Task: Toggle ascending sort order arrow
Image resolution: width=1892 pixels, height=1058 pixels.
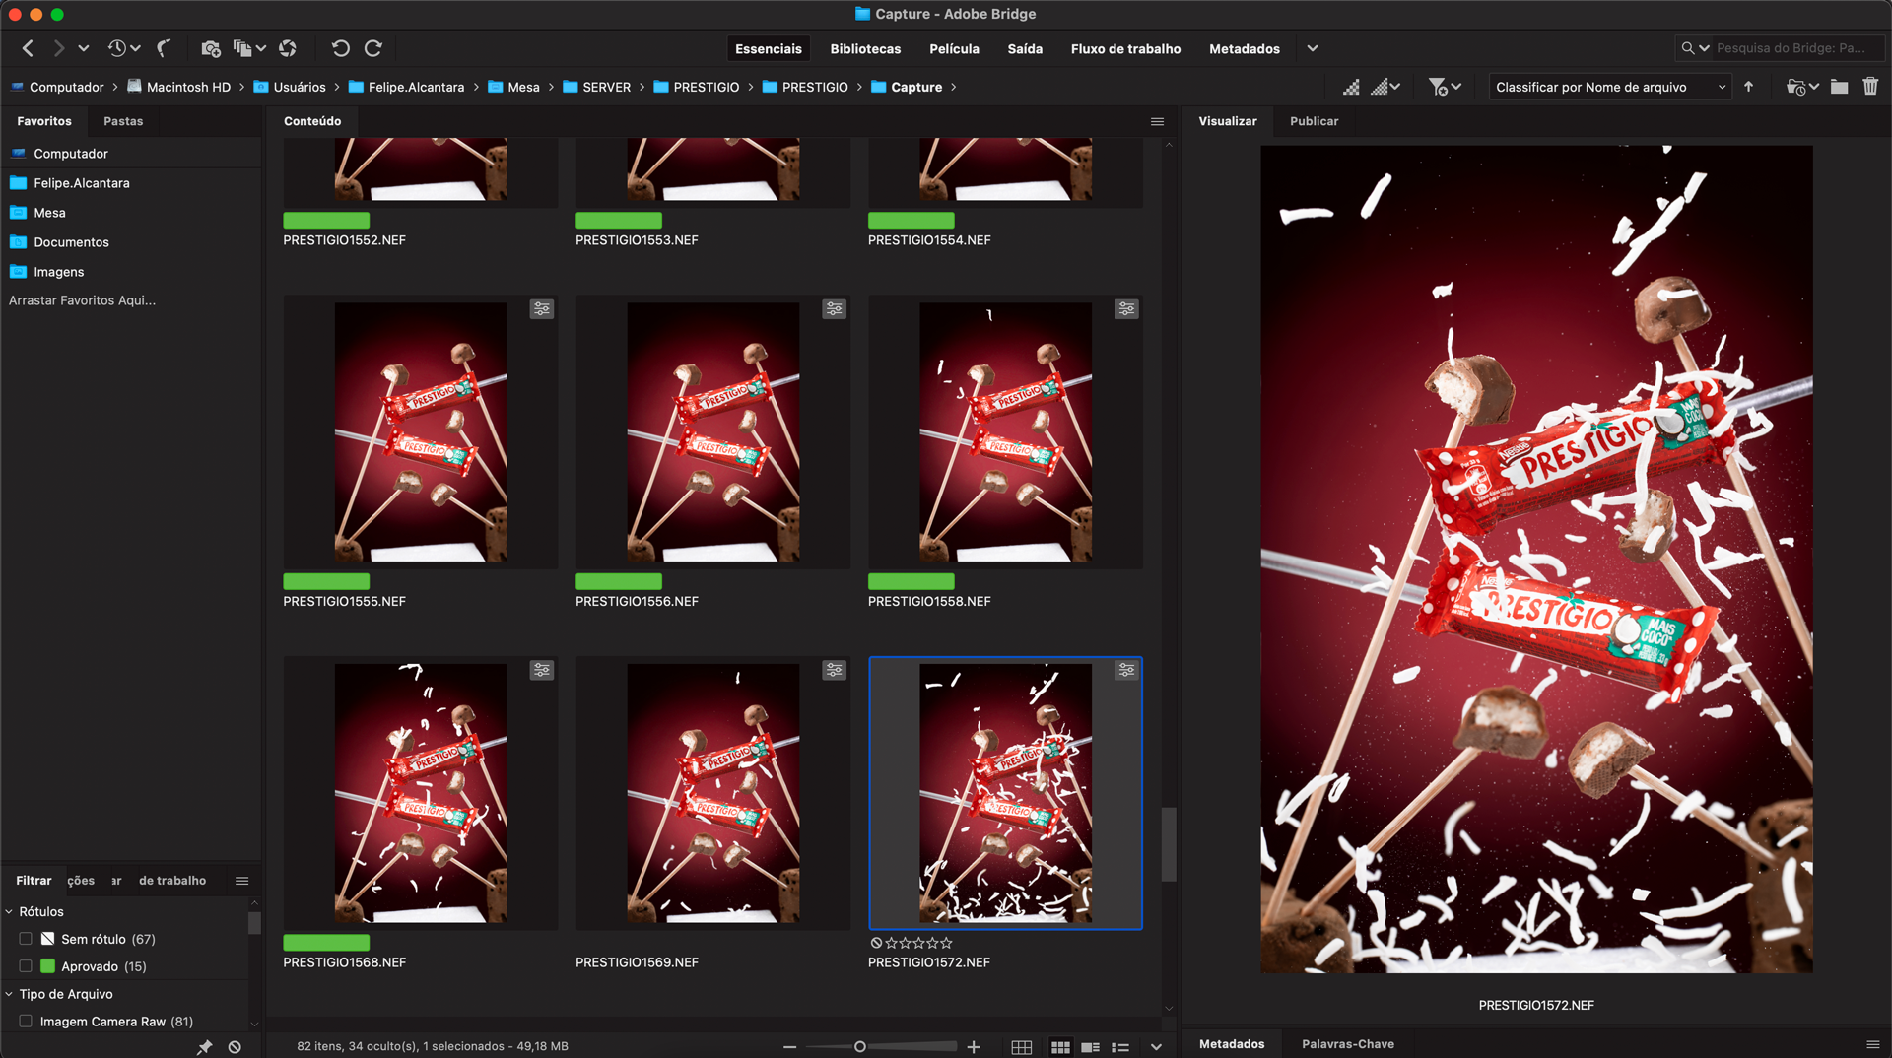Action: (x=1749, y=87)
